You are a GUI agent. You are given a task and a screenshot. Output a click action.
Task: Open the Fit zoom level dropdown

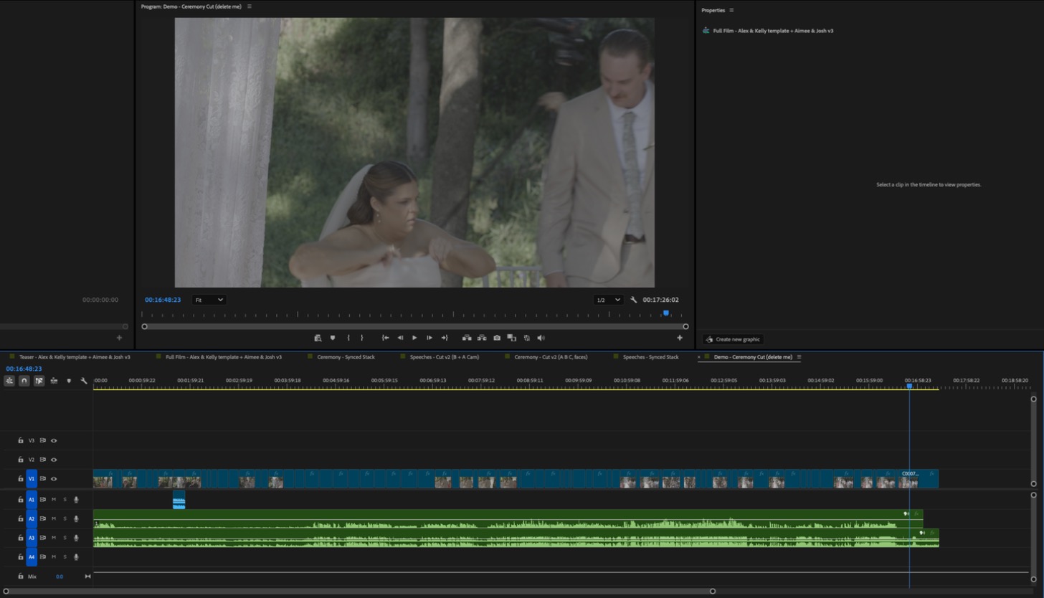(209, 300)
